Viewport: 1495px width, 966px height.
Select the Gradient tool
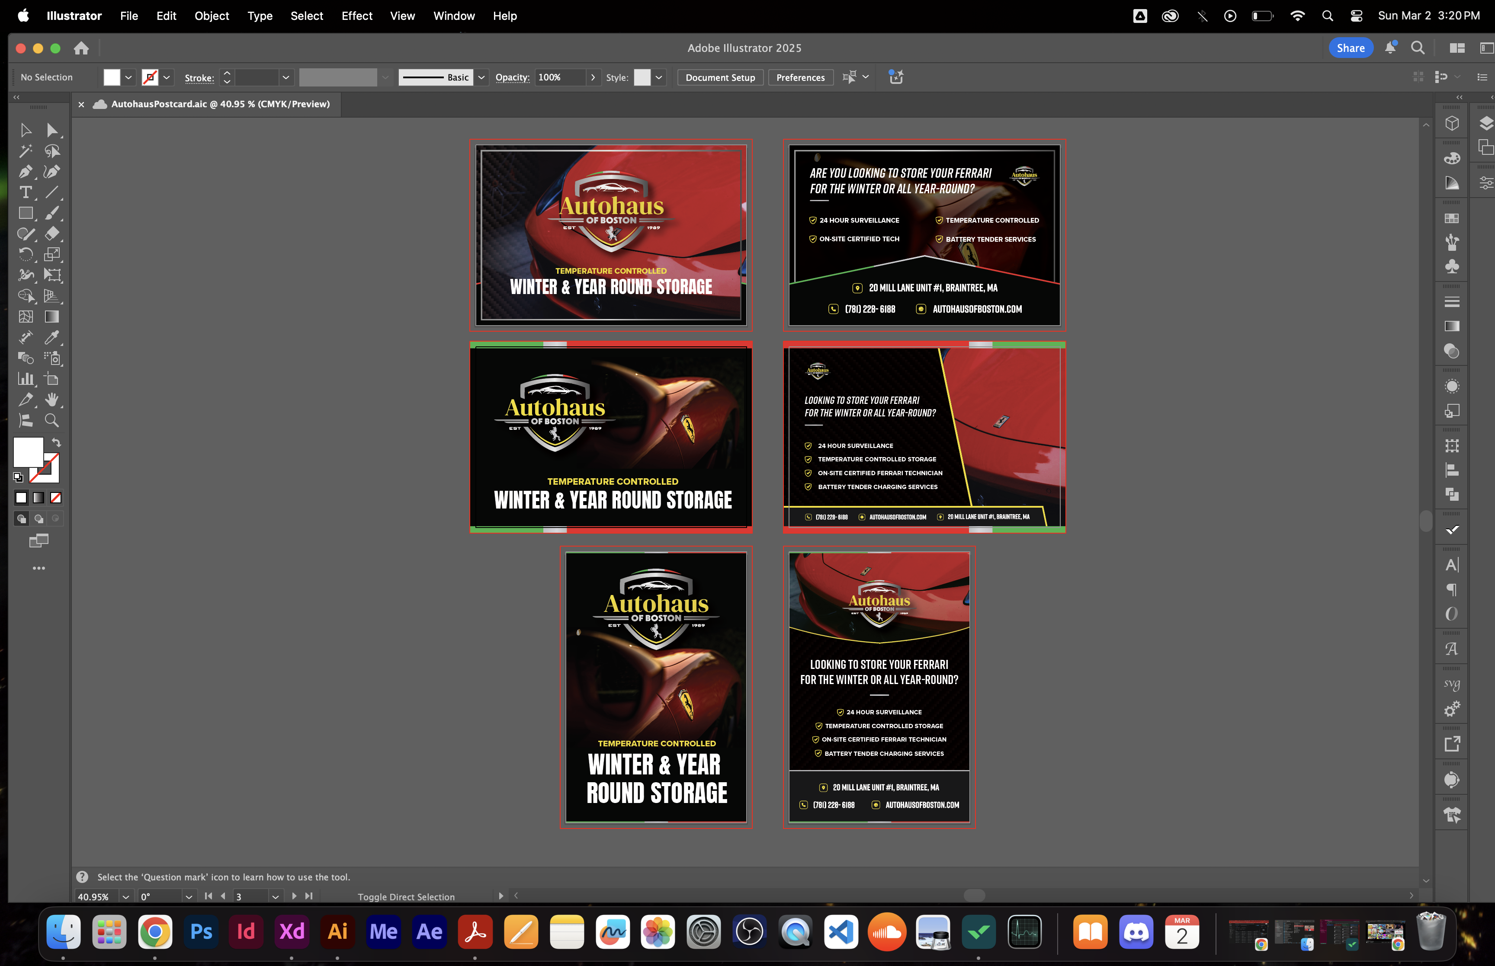click(x=51, y=317)
